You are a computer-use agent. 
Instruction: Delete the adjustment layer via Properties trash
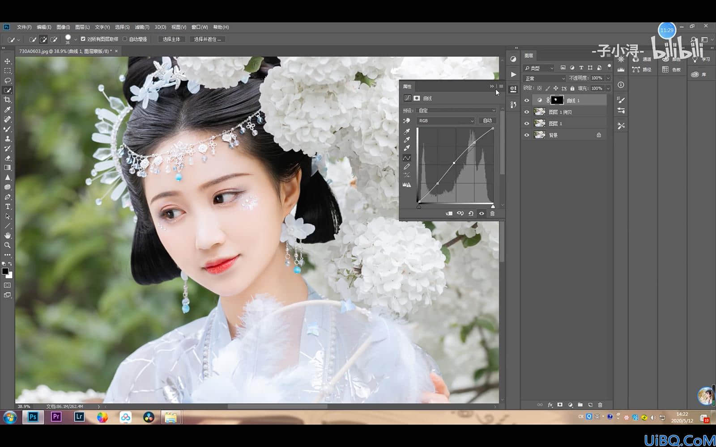pos(492,214)
